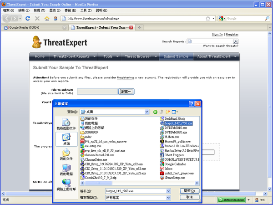
Task: Click the Firefox back navigation arrow
Action: point(7,18)
